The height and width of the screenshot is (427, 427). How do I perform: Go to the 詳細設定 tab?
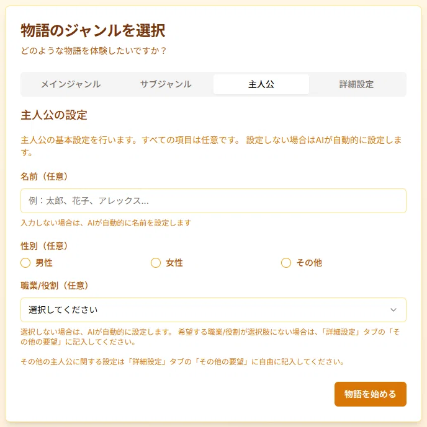coord(356,84)
